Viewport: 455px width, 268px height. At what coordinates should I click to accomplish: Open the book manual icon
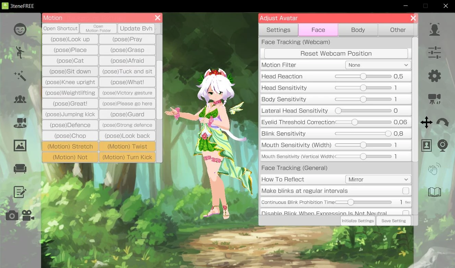click(434, 192)
